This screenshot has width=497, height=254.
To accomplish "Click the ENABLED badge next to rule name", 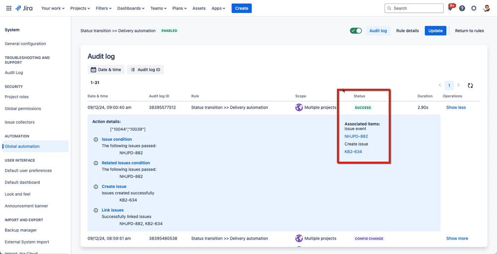I will [x=169, y=31].
